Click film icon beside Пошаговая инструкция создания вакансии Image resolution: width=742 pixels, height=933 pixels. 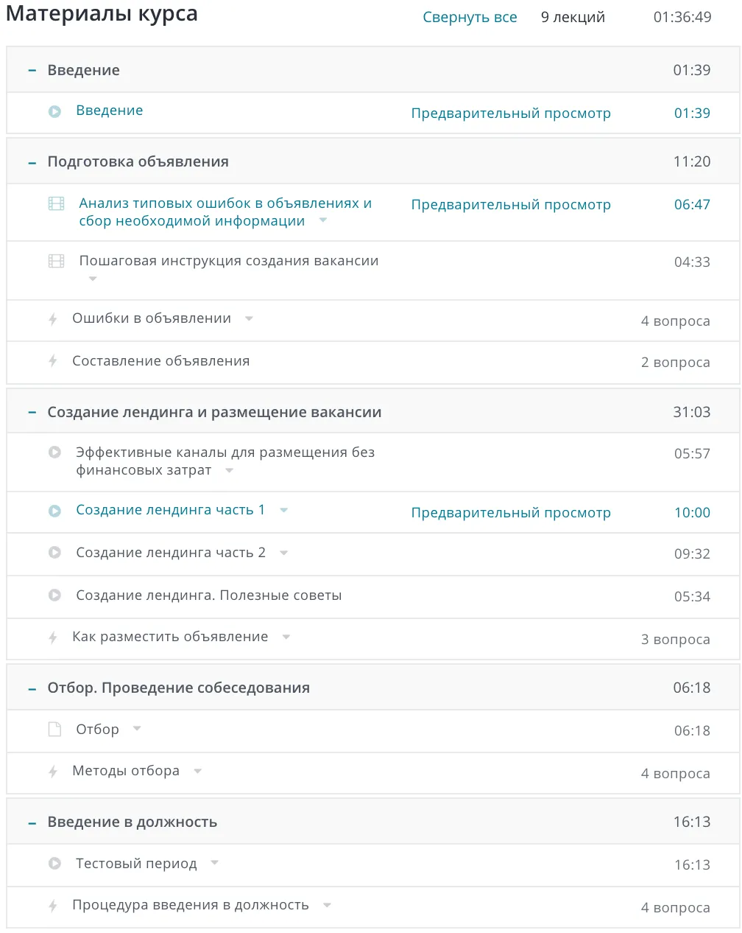[56, 261]
